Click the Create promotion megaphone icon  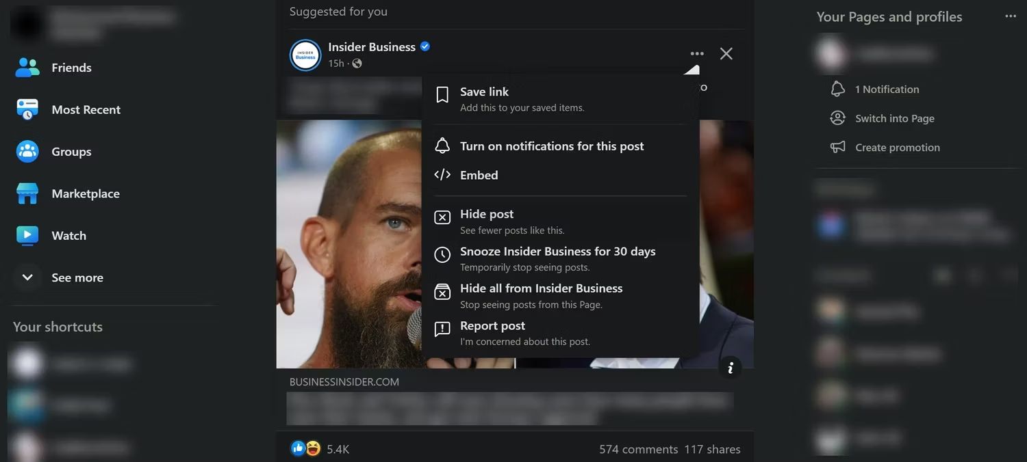(837, 147)
